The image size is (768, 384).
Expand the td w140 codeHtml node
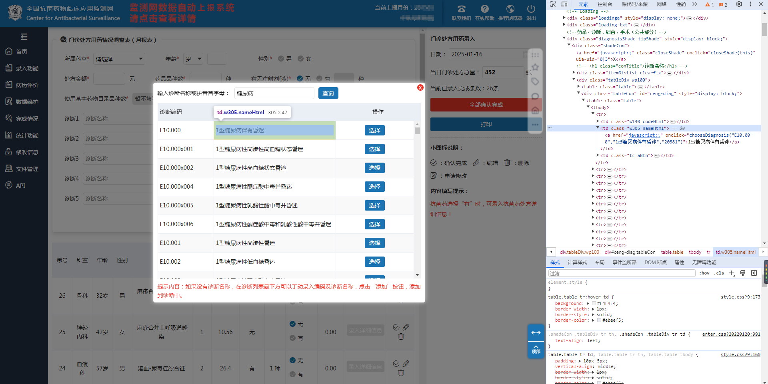pos(598,121)
